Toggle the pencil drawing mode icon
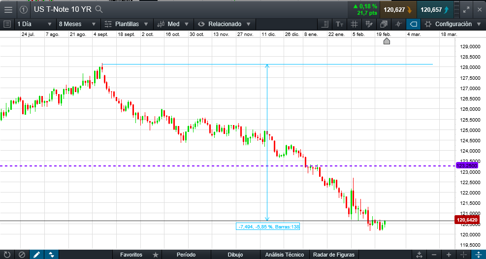The width and height of the screenshot is (486, 259). tap(36, 255)
